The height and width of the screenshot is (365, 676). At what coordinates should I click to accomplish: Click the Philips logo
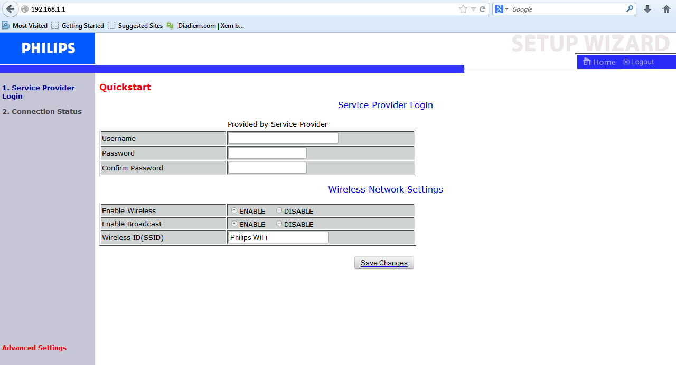tap(48, 48)
